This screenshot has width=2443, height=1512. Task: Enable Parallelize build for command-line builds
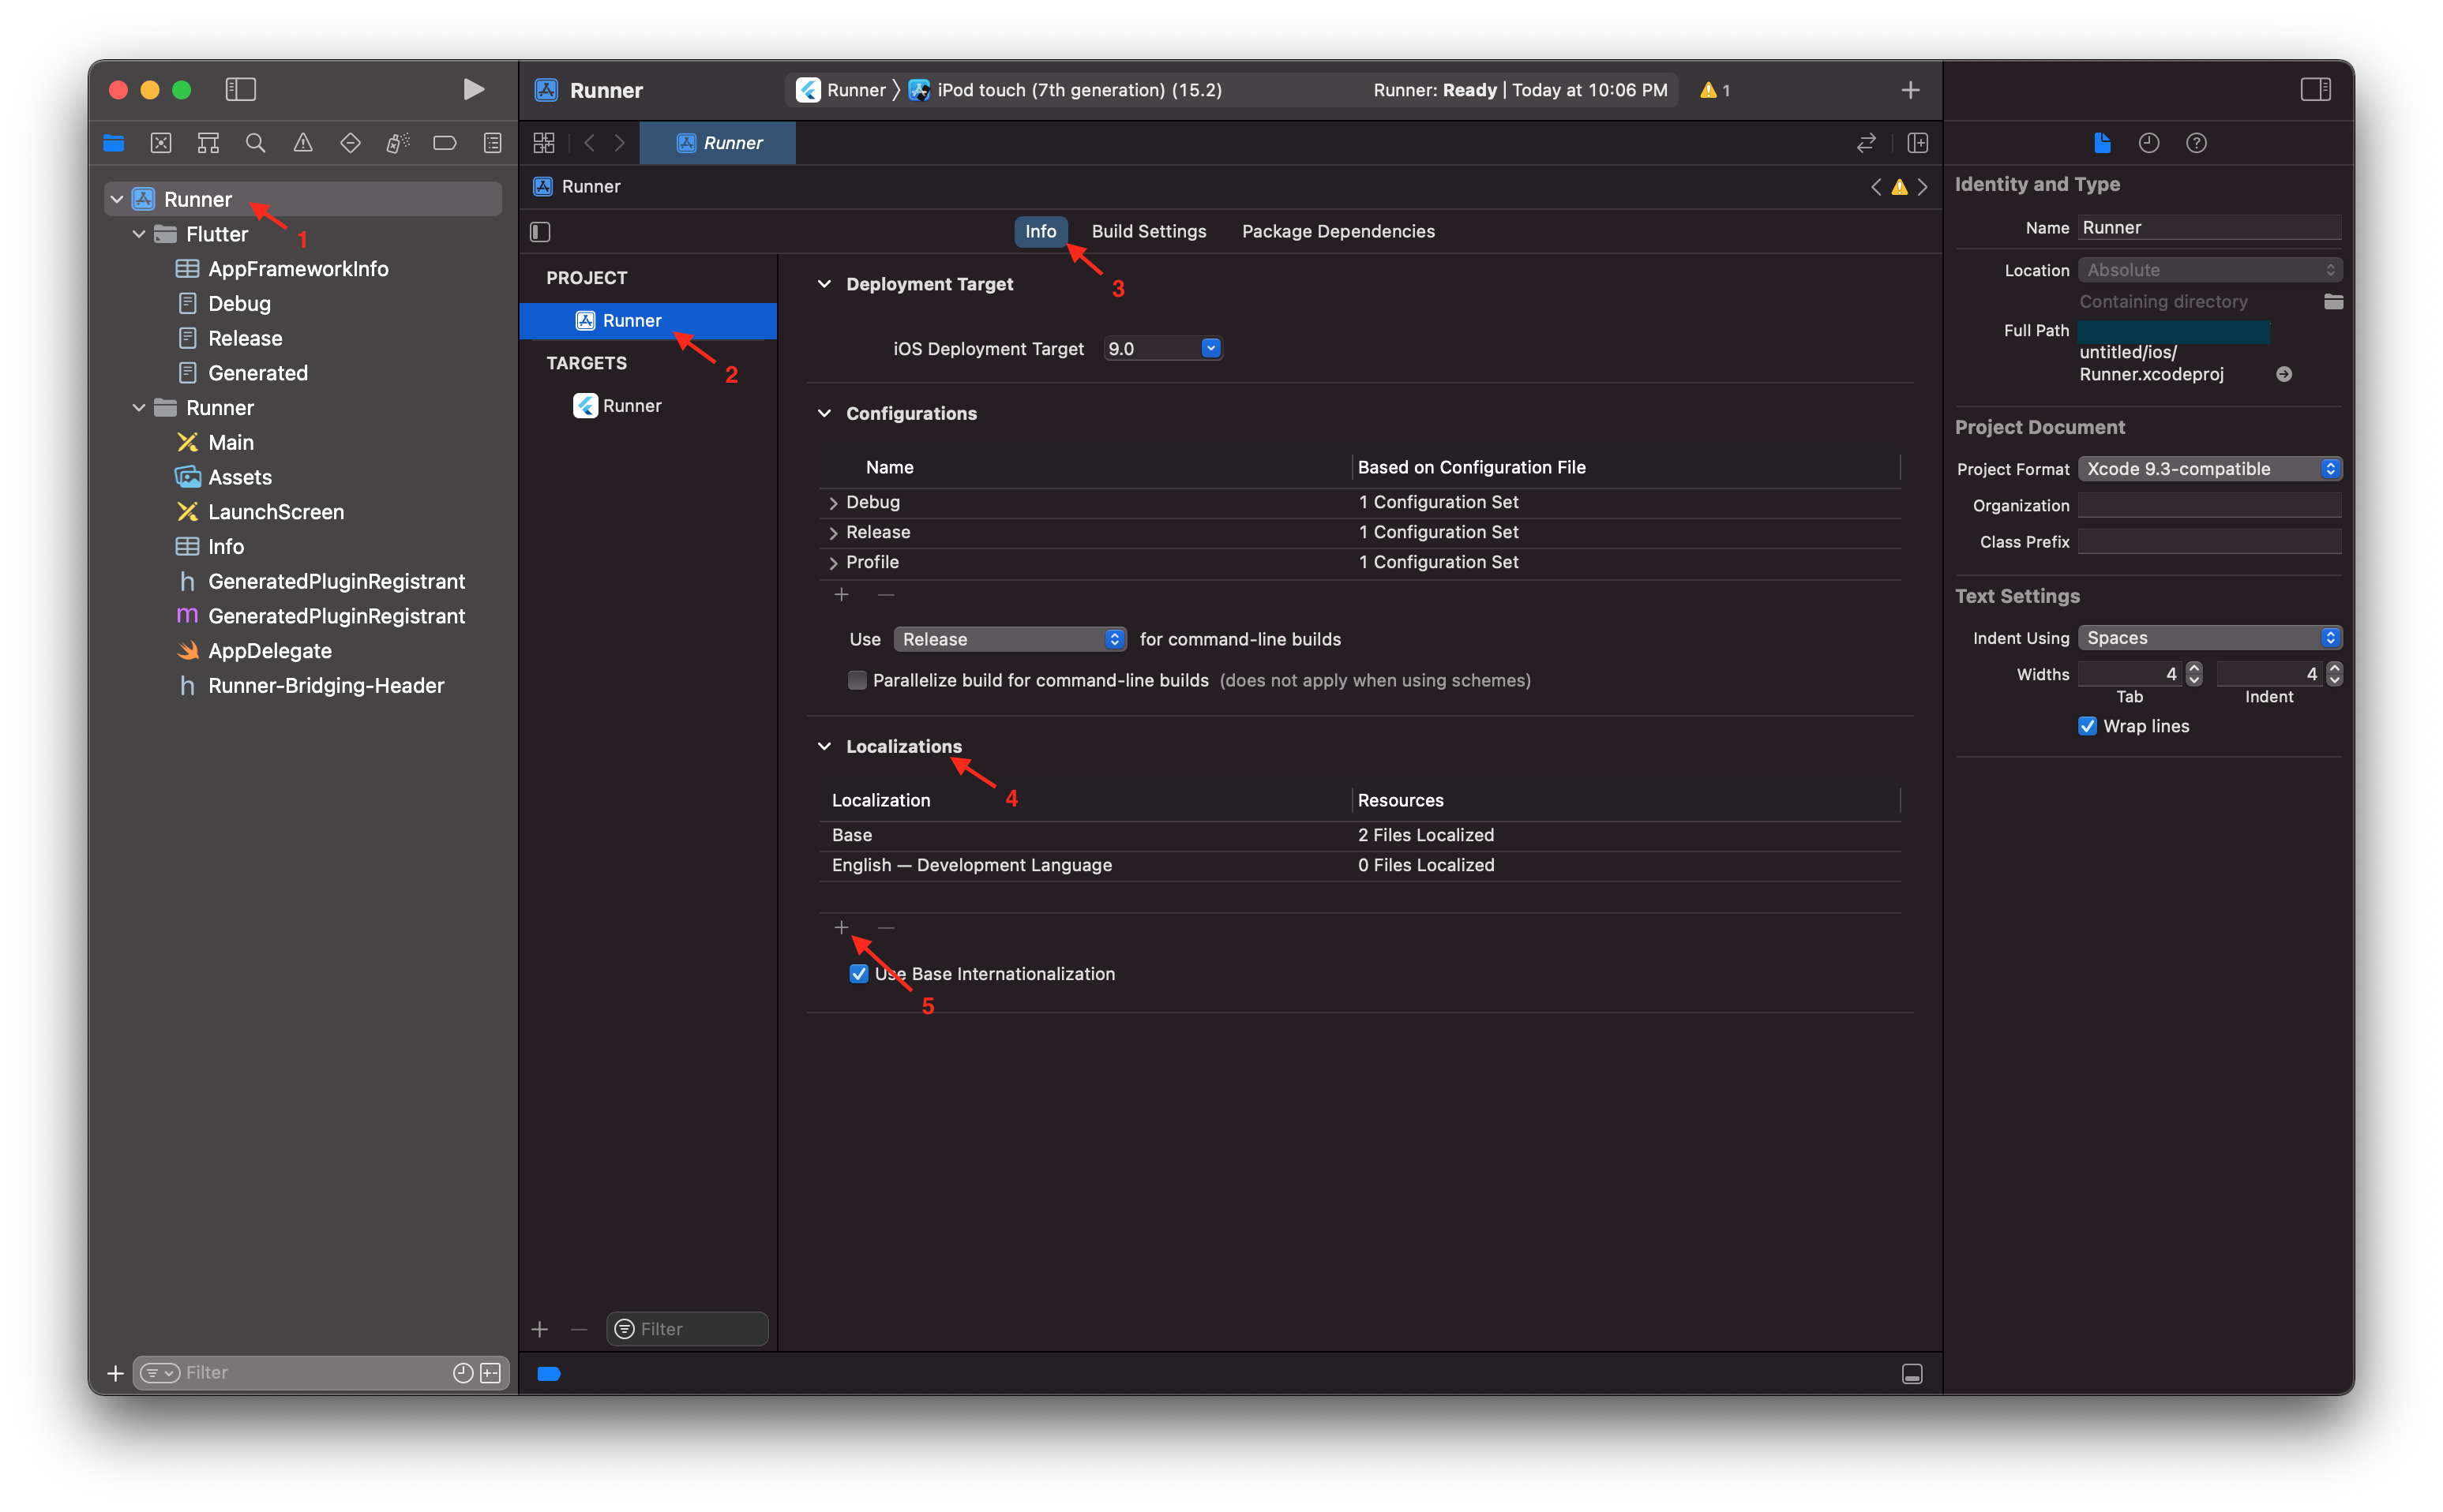(857, 680)
